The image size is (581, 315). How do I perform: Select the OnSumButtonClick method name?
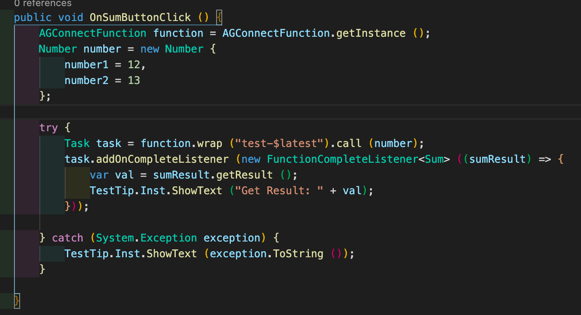click(x=140, y=17)
